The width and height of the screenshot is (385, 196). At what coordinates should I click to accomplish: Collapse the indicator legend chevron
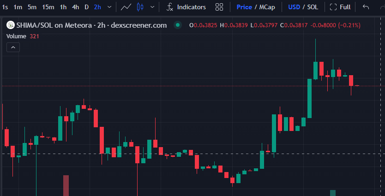(13, 48)
